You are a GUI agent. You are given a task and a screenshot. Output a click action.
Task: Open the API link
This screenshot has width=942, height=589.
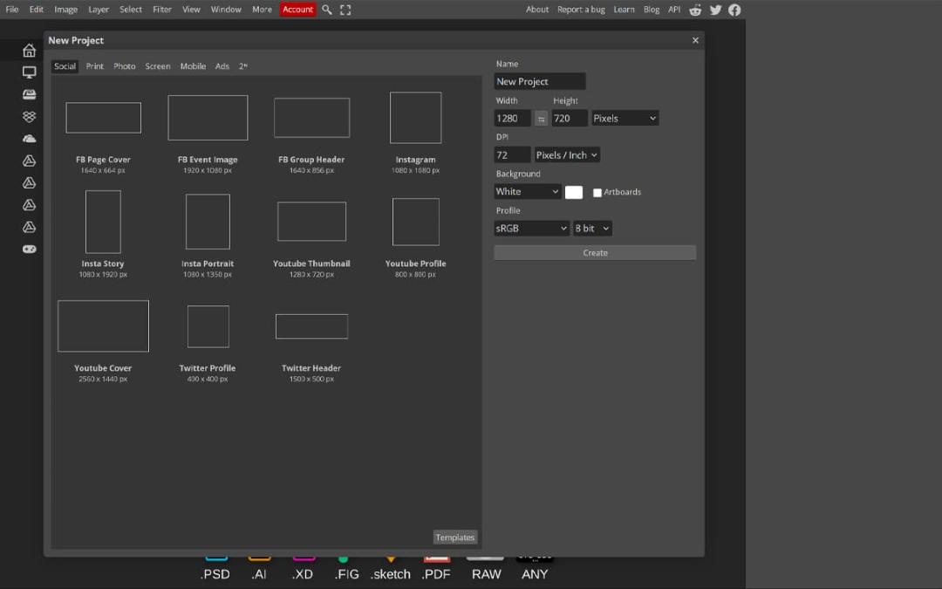coord(674,10)
